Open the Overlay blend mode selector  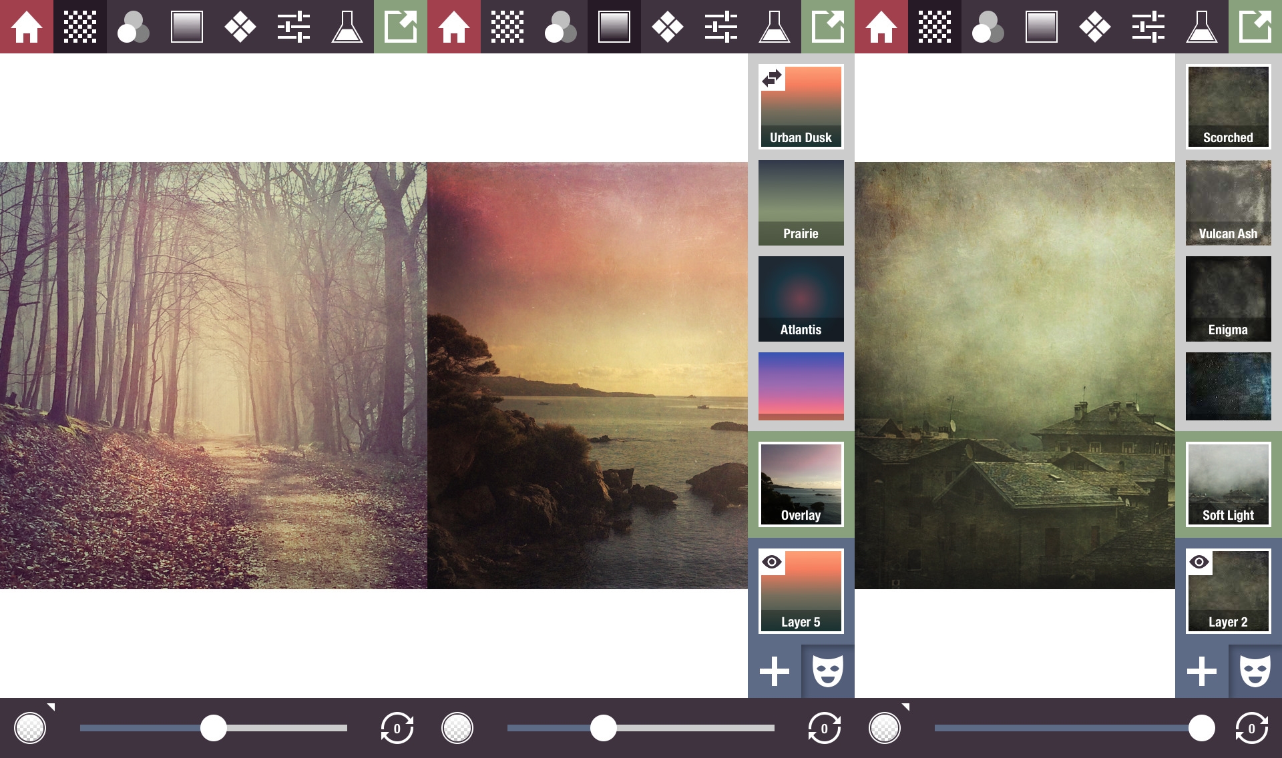pos(801,484)
